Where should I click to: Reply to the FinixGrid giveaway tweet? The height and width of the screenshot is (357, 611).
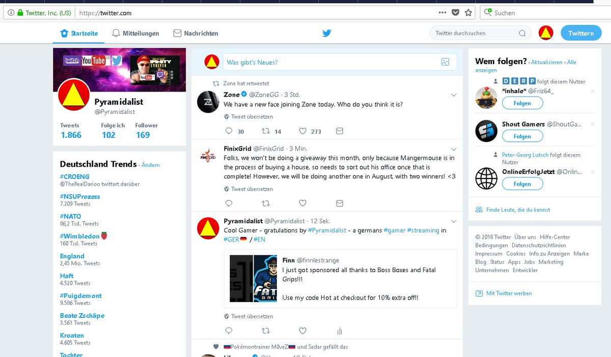coord(229,203)
